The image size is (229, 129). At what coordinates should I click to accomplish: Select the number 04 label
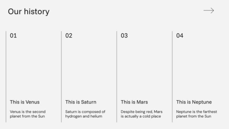coord(180,36)
